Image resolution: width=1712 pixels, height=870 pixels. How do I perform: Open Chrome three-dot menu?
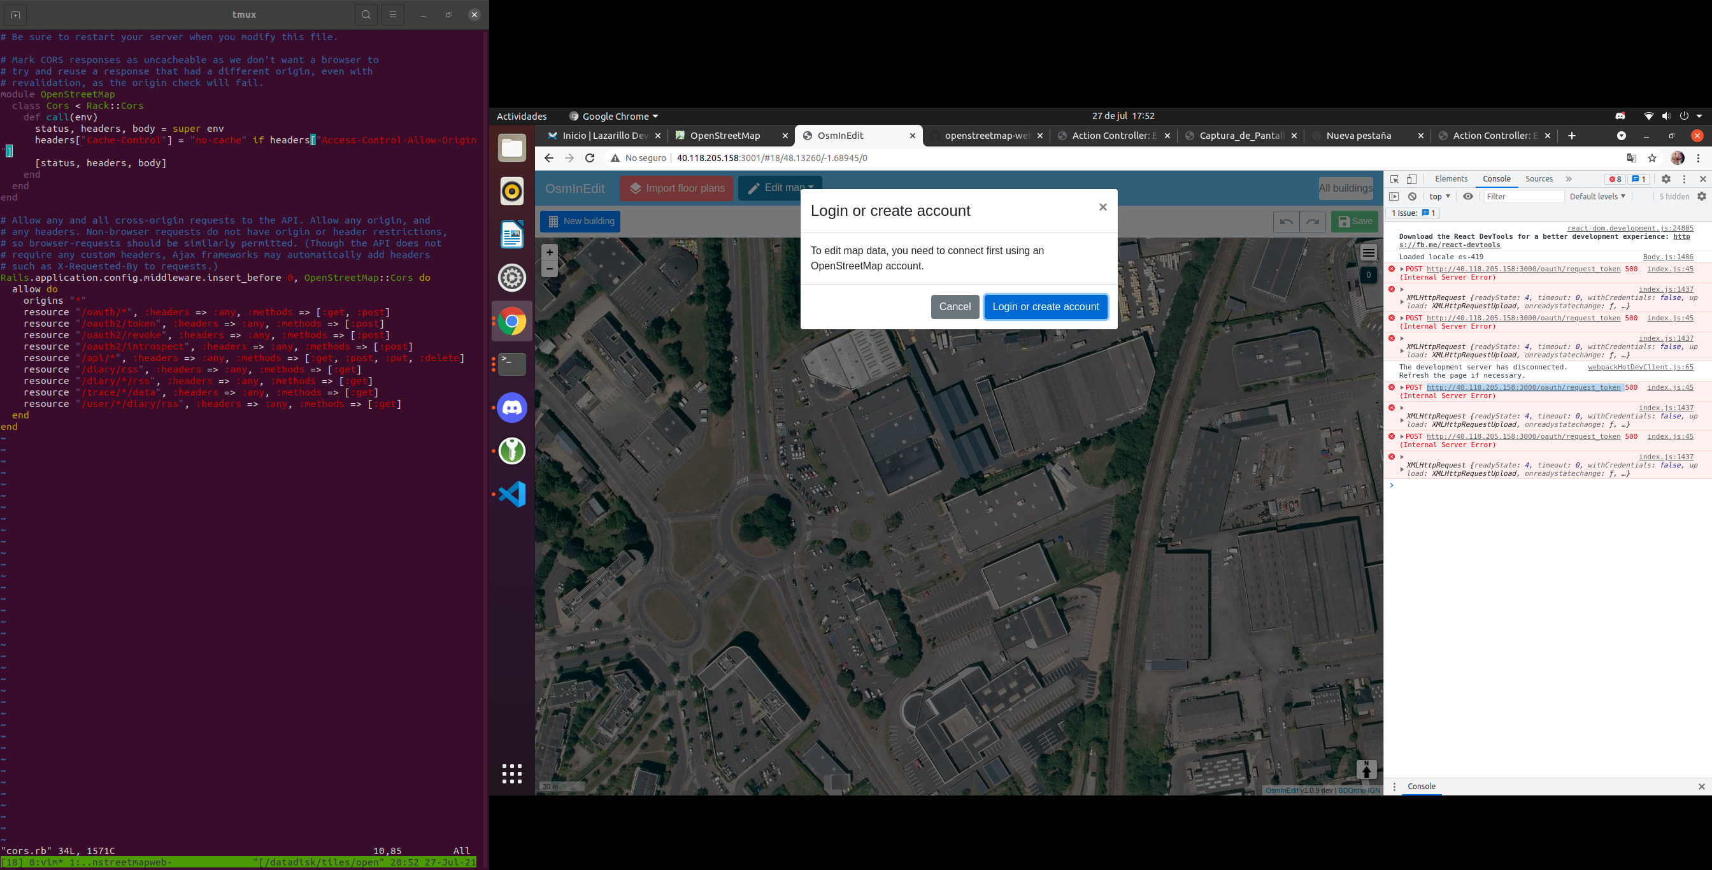point(1699,158)
